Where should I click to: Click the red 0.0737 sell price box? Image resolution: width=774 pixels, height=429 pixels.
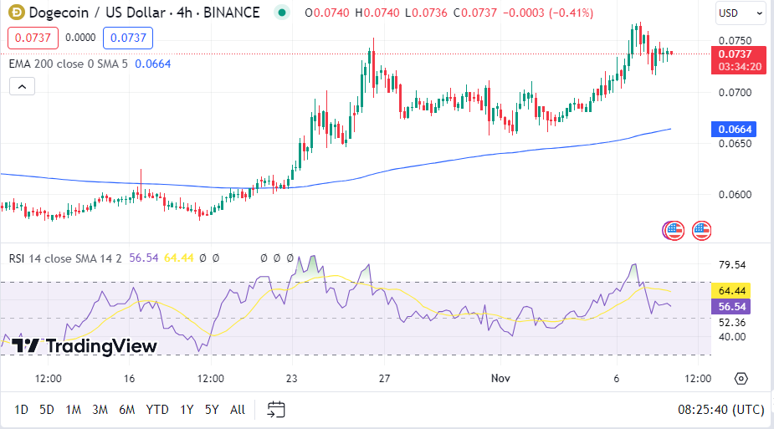[33, 38]
